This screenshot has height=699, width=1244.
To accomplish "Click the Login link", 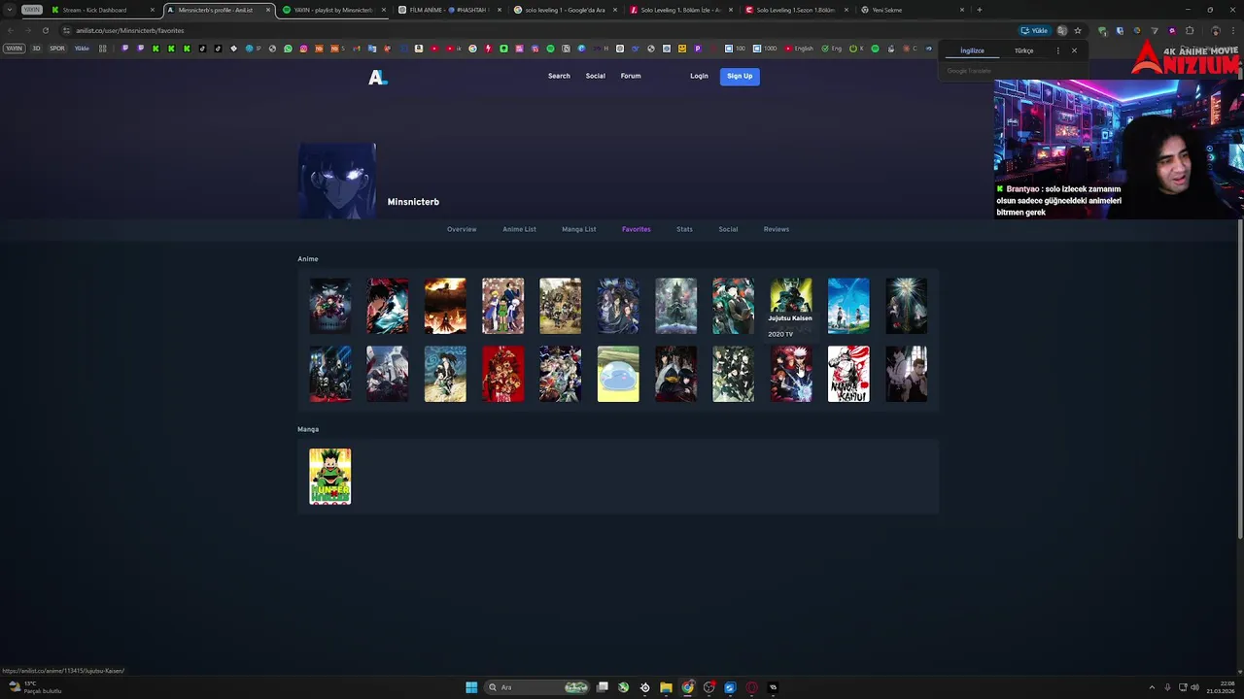I will coord(699,76).
